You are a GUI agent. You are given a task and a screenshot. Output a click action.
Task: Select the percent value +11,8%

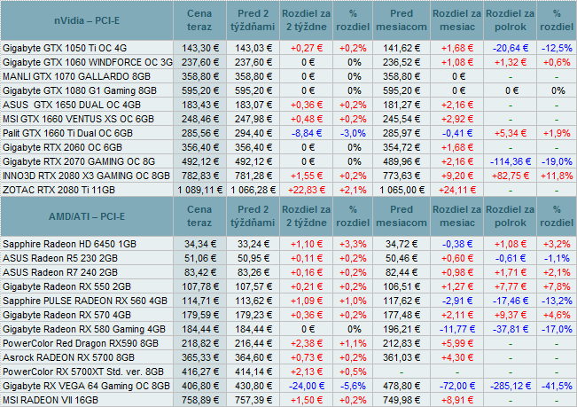[557, 176]
